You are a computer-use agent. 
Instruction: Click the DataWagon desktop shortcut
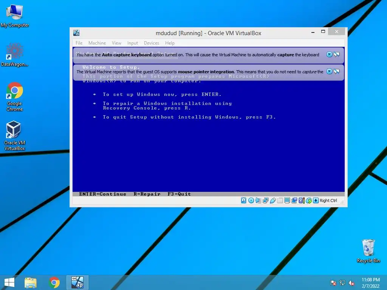click(15, 55)
